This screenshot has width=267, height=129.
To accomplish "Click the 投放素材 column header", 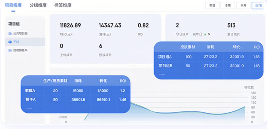I will click(x=188, y=47).
